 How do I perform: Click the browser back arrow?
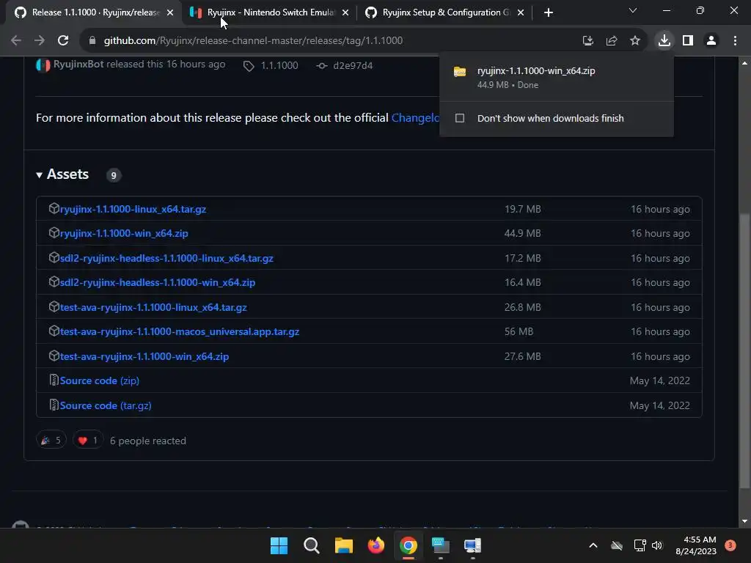click(x=16, y=41)
